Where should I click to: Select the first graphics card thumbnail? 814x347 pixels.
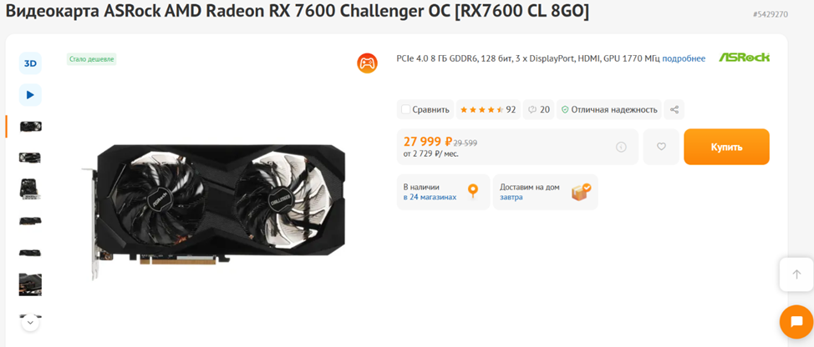[30, 126]
